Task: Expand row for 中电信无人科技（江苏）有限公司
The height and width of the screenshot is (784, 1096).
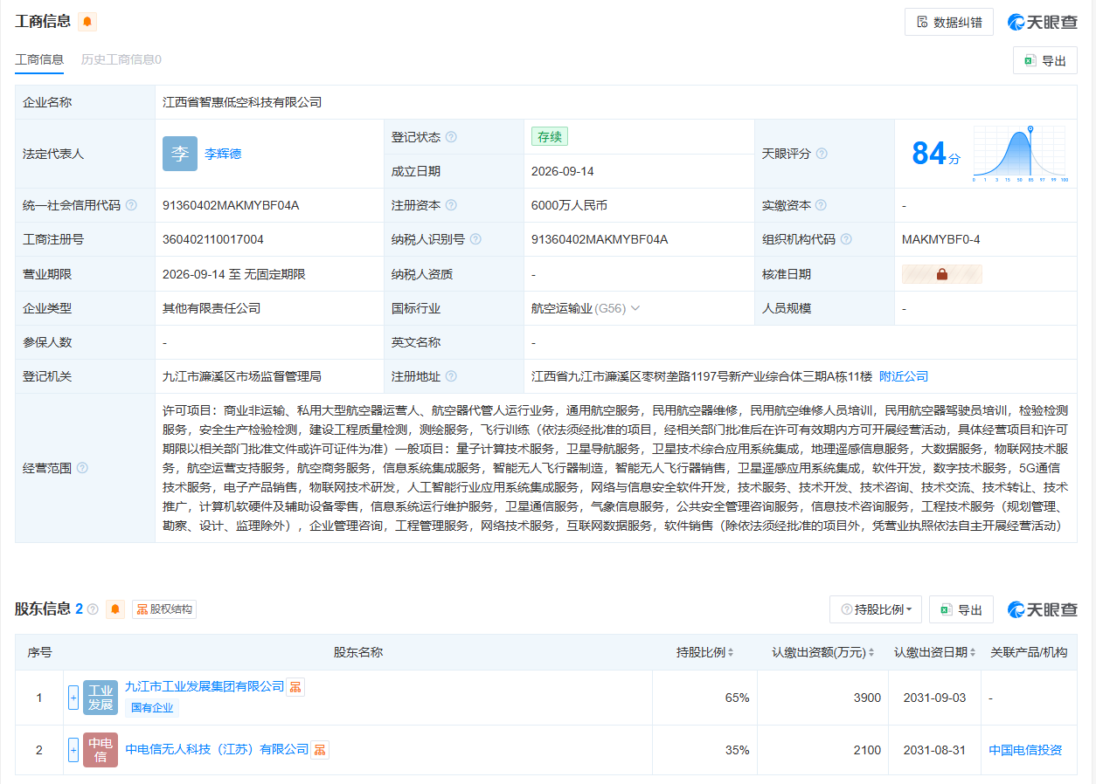Action: click(73, 750)
